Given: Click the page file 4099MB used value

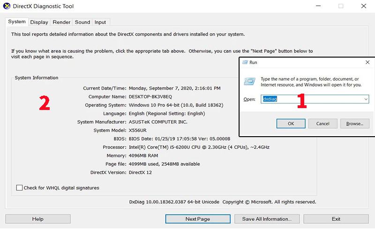Looking at the screenshot, I should pos(164,164).
